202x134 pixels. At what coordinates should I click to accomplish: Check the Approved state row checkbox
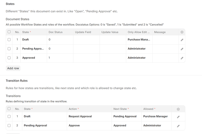9,58
